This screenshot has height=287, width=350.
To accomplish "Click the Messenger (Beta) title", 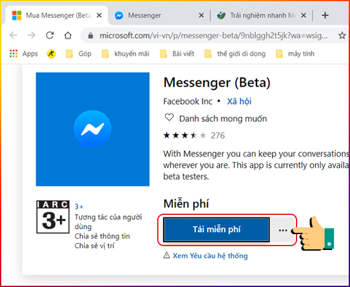I will (x=217, y=83).
